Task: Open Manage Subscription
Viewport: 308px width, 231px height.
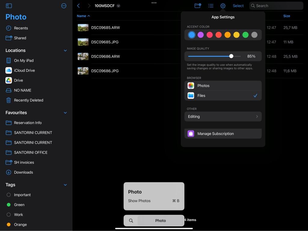Action: pos(223,134)
